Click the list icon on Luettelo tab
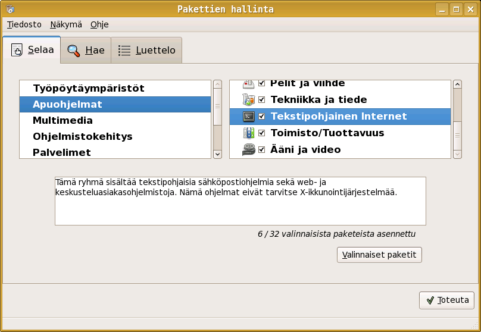Image resolution: width=481 pixels, height=332 pixels. click(x=124, y=51)
